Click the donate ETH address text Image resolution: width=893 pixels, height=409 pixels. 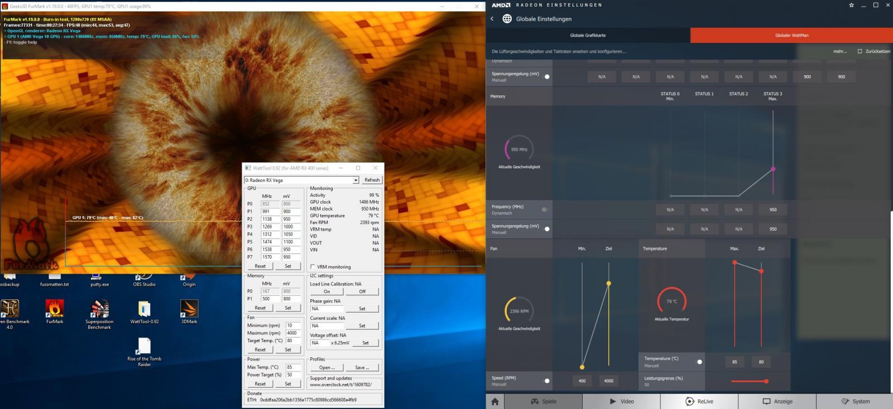click(x=308, y=400)
